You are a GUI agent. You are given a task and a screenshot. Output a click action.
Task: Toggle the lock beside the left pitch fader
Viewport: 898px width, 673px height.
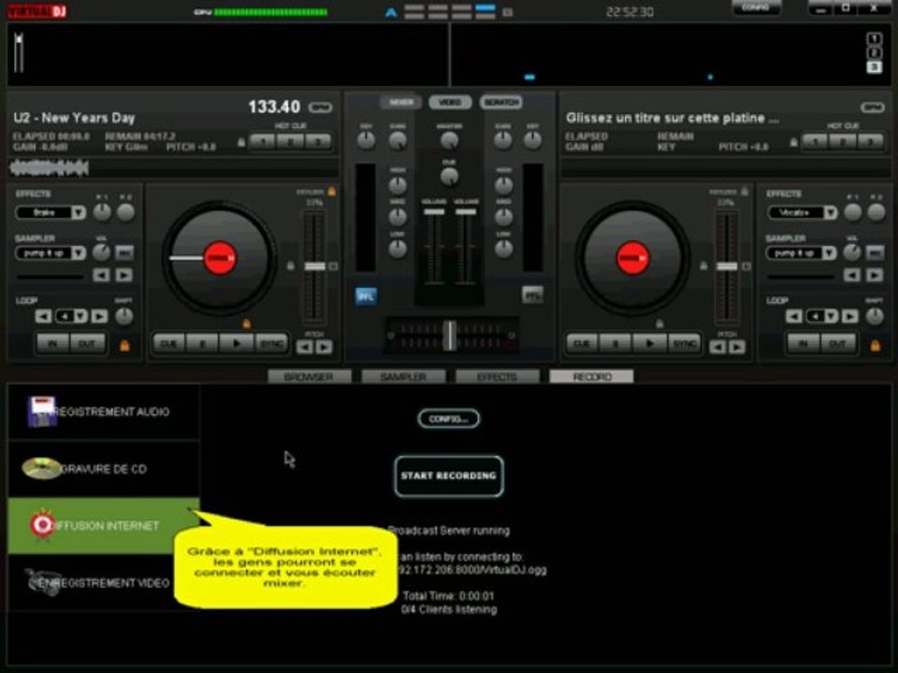[290, 266]
